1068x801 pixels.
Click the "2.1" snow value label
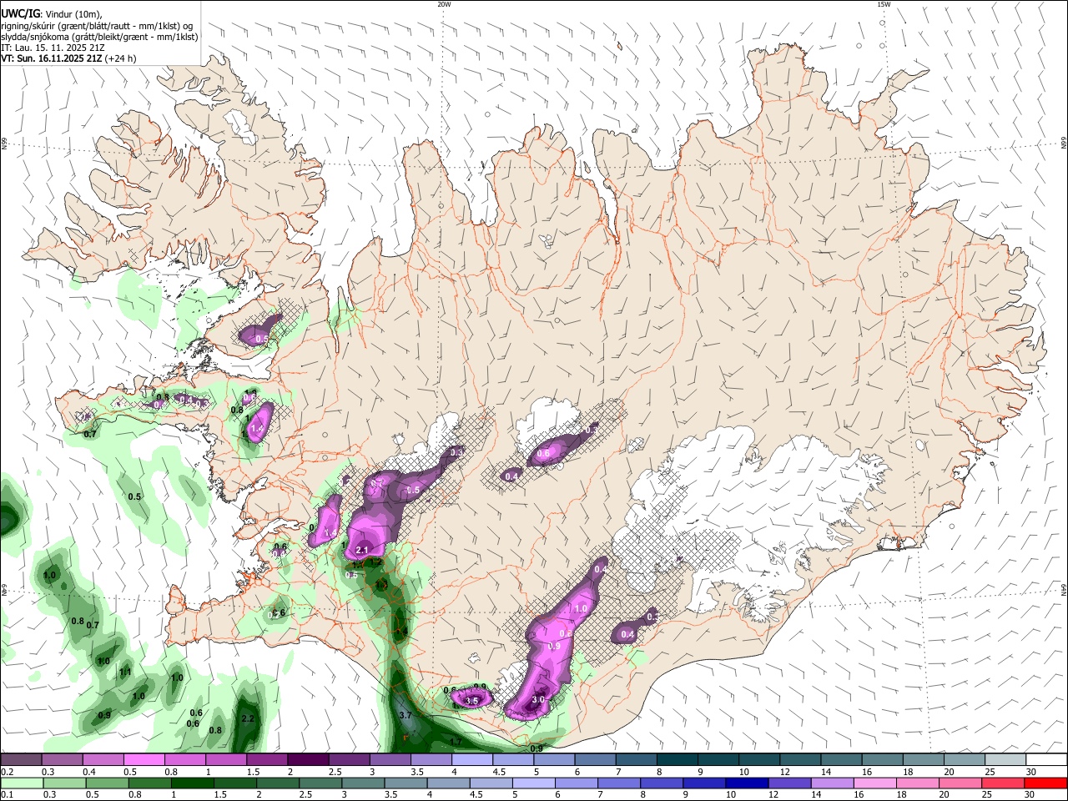[362, 551]
